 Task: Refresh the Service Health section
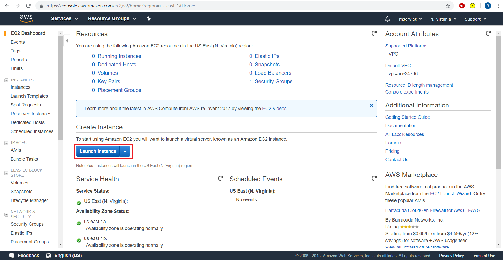pos(221,178)
